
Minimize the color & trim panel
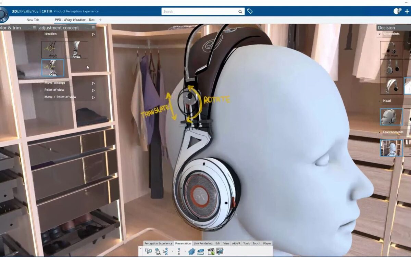29,27
